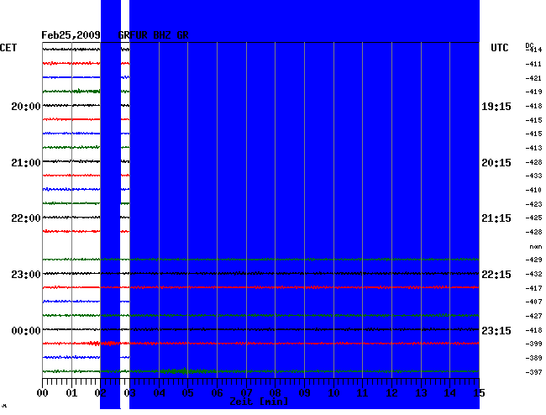Click the 23:15 UTC time label
Screen dimensions: 546x415
[496, 330]
